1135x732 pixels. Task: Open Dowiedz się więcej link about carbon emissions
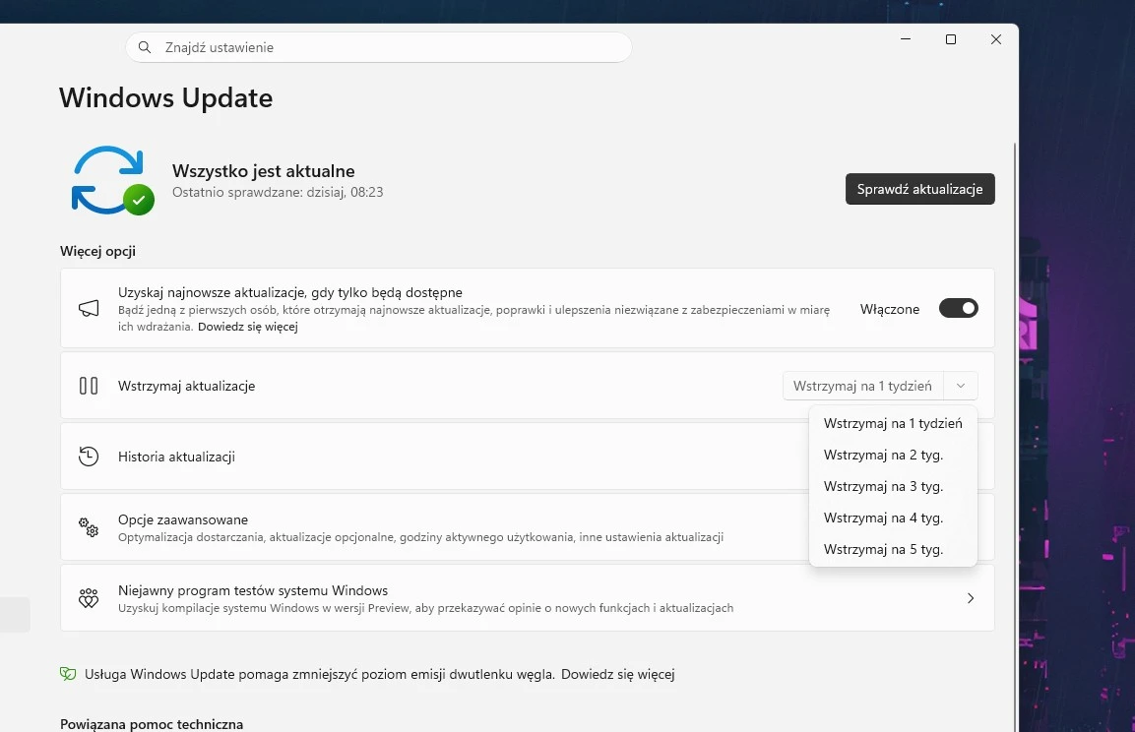click(x=617, y=674)
